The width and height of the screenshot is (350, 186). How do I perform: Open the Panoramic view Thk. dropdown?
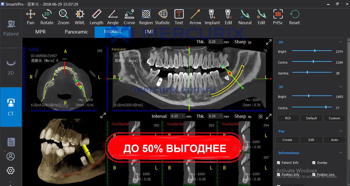tap(215, 41)
